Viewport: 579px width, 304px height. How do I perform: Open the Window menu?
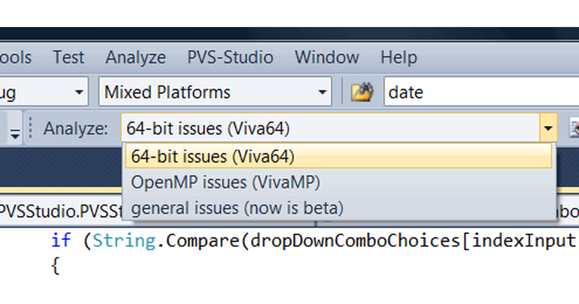327,57
